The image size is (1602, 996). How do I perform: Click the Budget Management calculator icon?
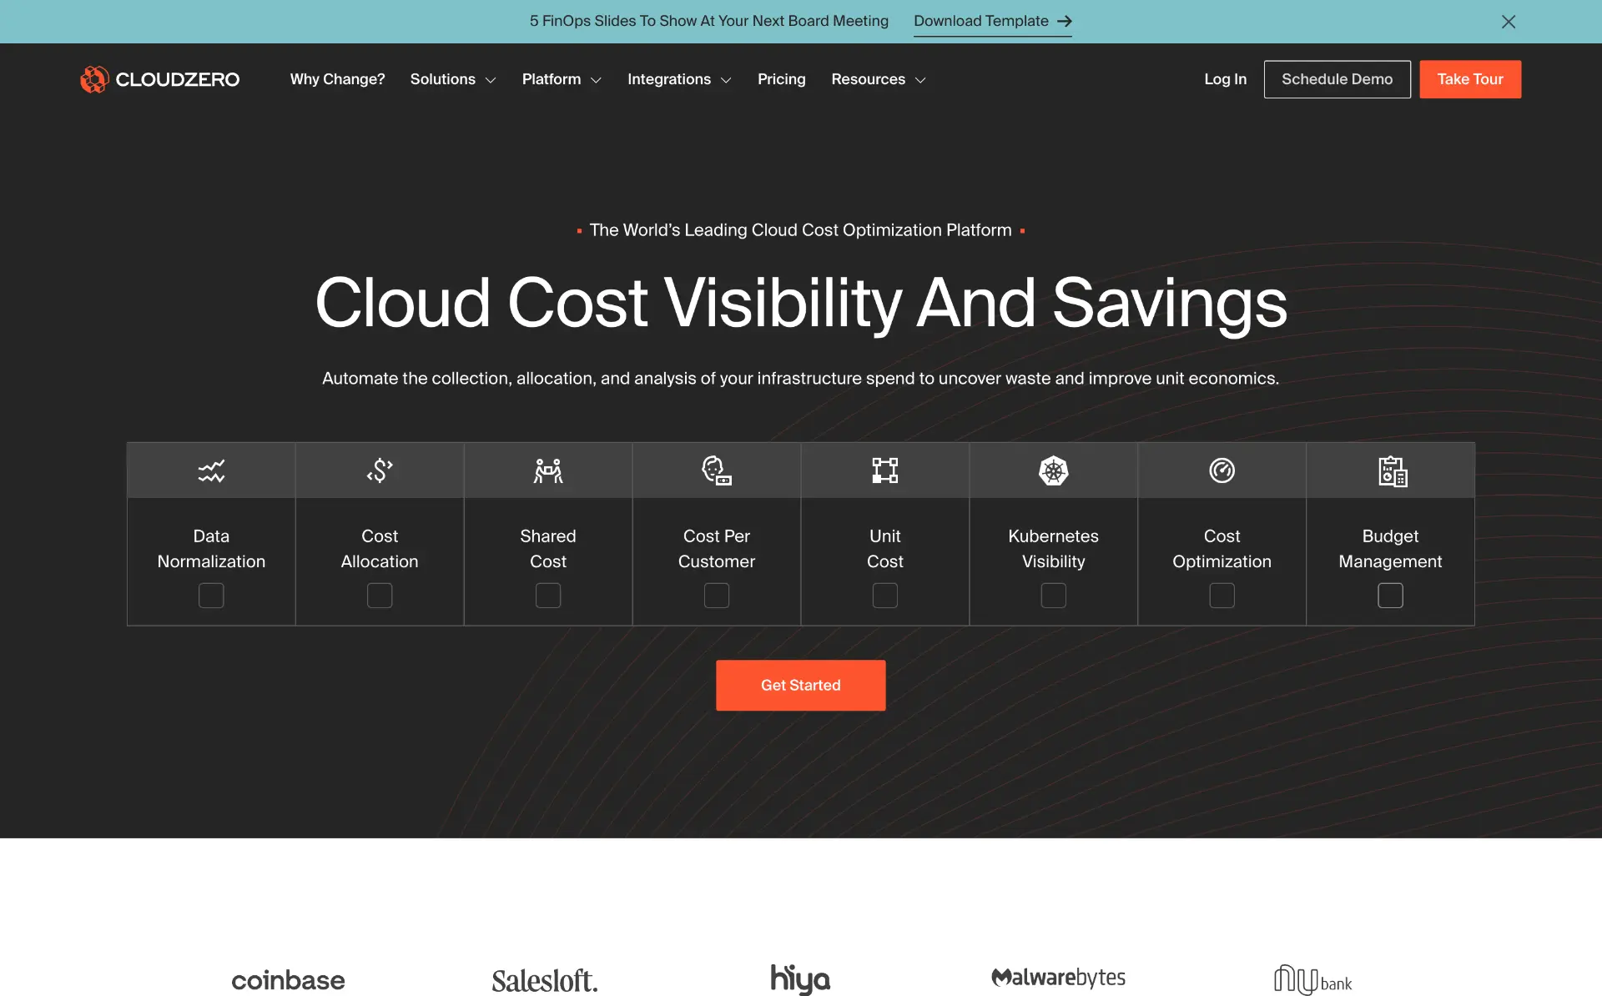pos(1390,470)
